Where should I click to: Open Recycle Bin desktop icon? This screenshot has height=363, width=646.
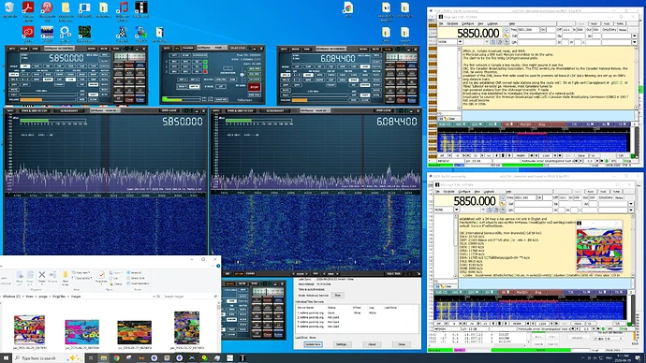(x=9, y=9)
